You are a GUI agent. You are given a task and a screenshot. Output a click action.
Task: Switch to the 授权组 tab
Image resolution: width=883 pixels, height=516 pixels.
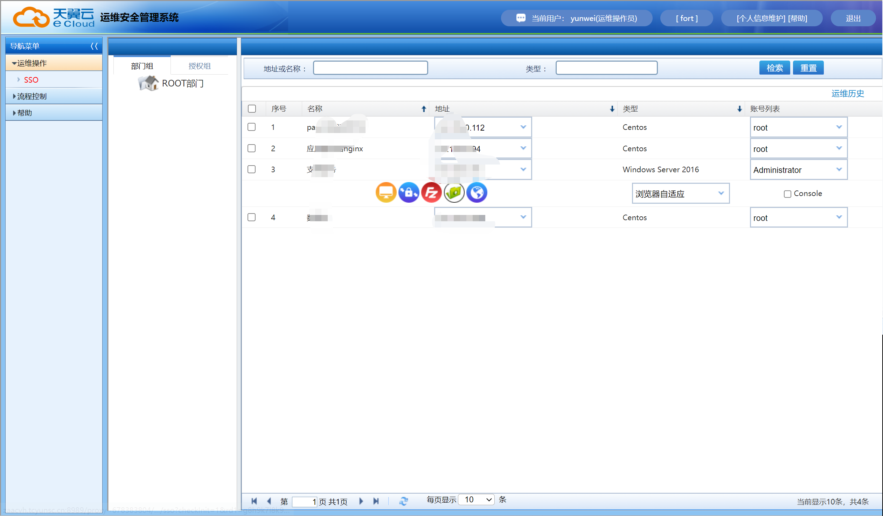pos(199,66)
